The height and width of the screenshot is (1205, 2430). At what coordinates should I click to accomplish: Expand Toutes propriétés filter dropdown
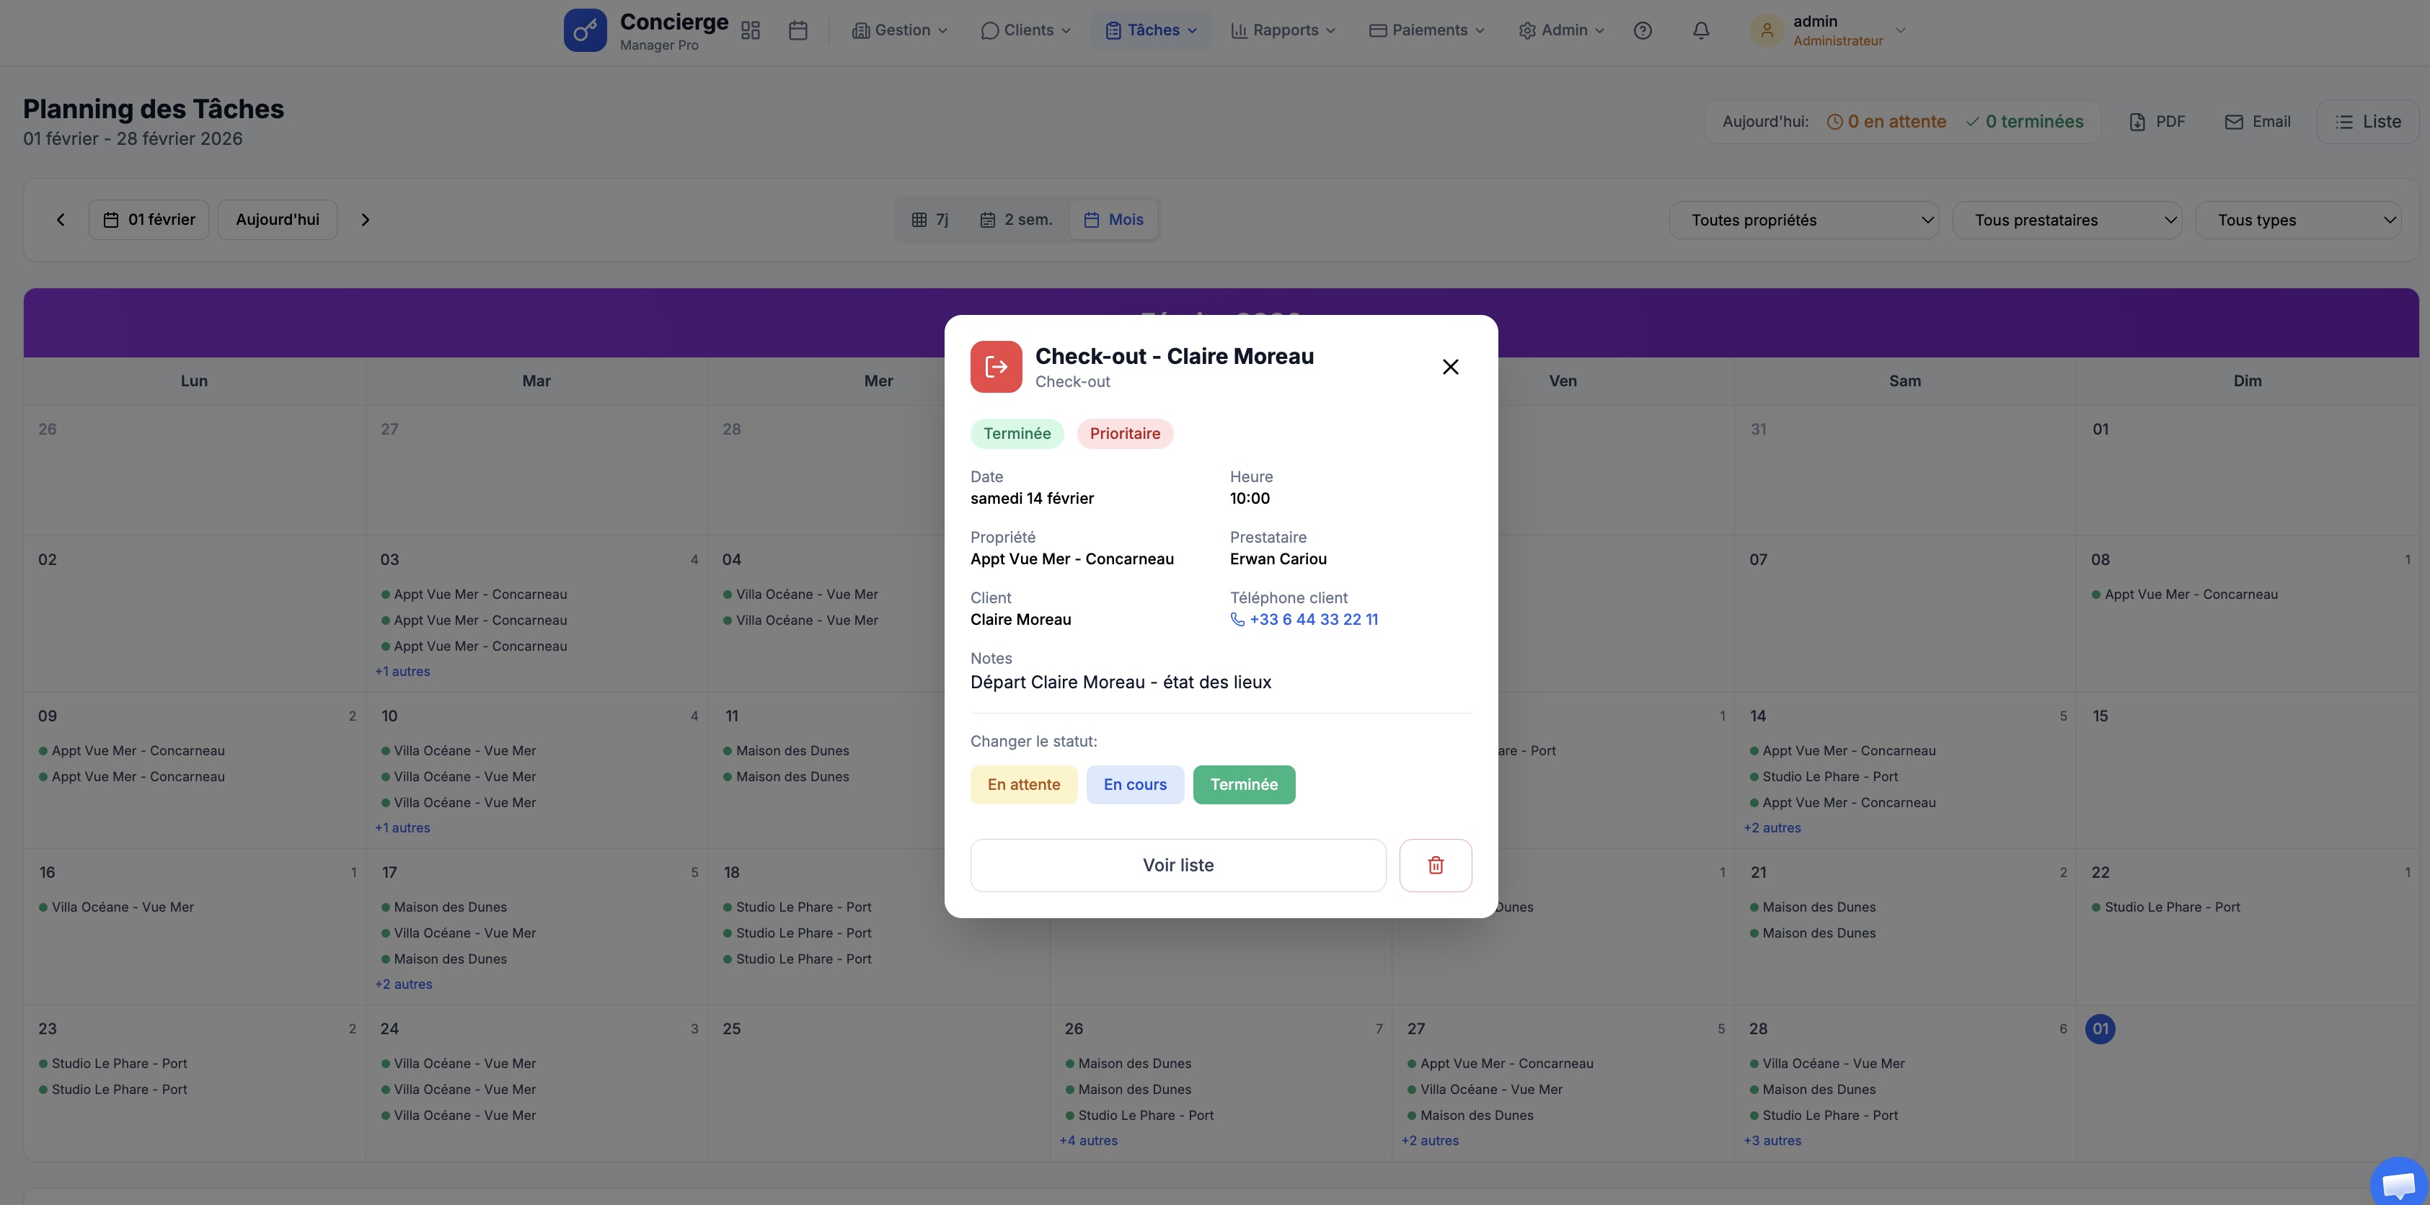click(1803, 220)
